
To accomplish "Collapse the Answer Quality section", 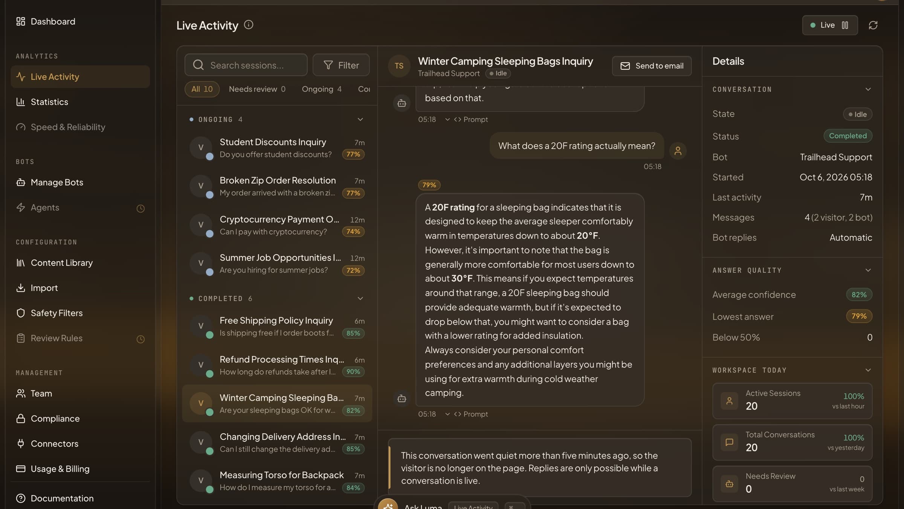I will (868, 270).
